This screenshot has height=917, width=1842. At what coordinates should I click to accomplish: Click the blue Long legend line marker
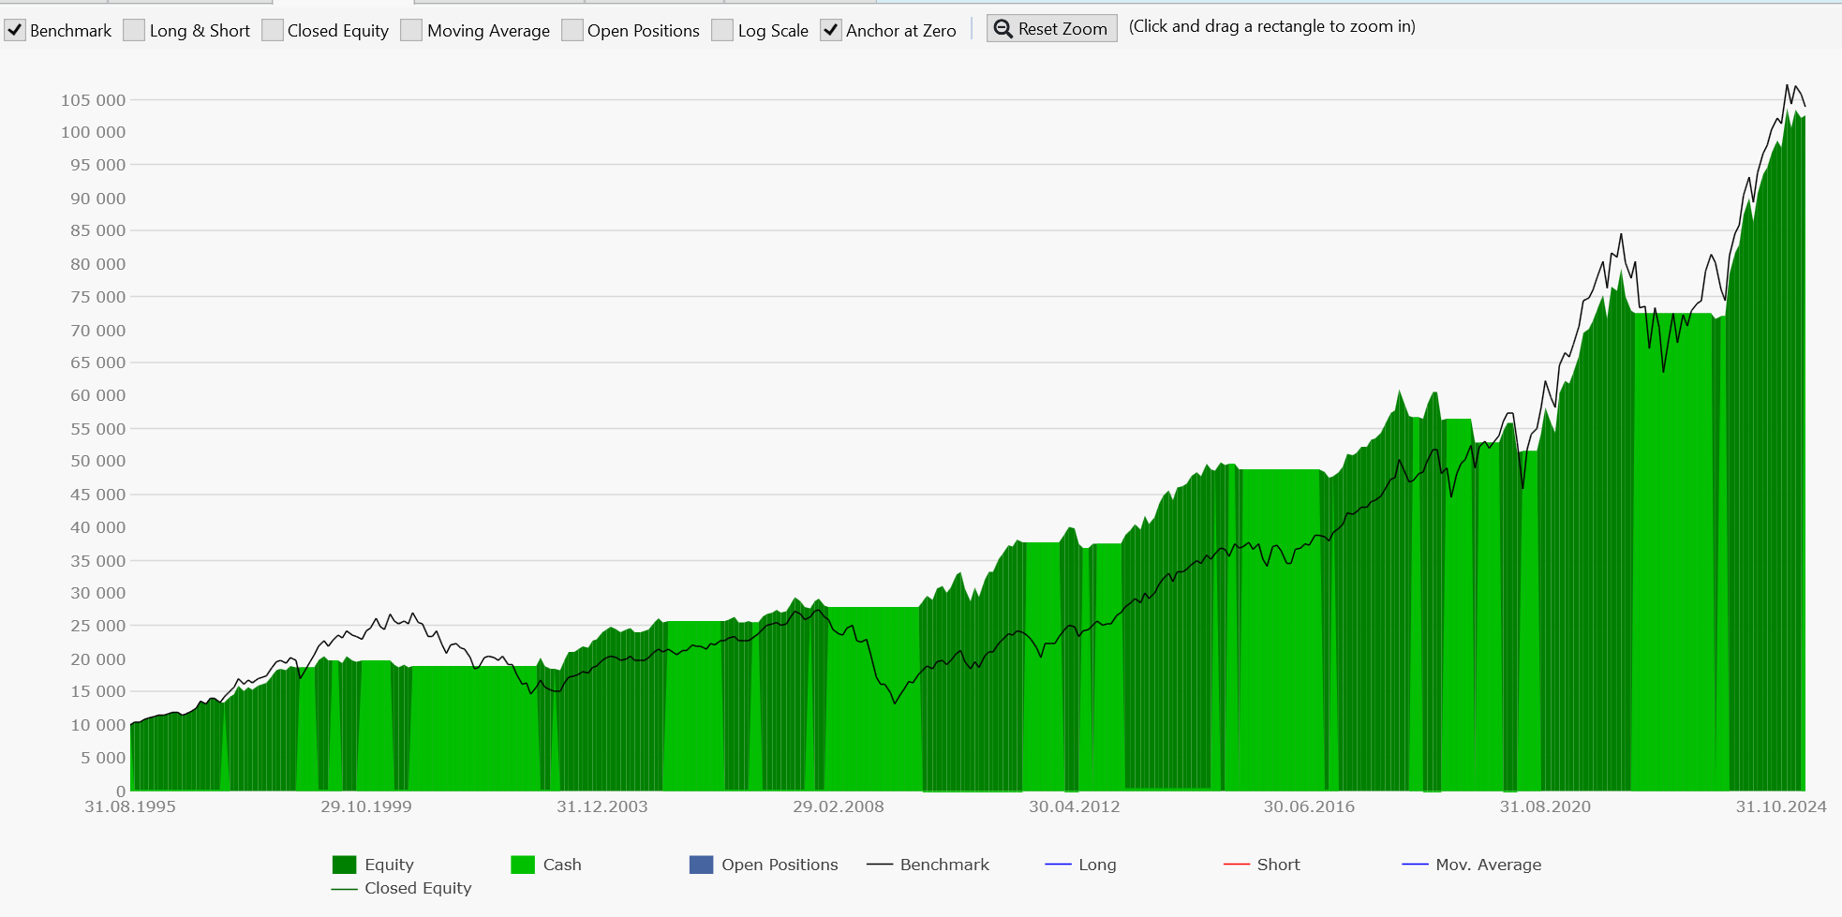pyautogui.click(x=1058, y=865)
